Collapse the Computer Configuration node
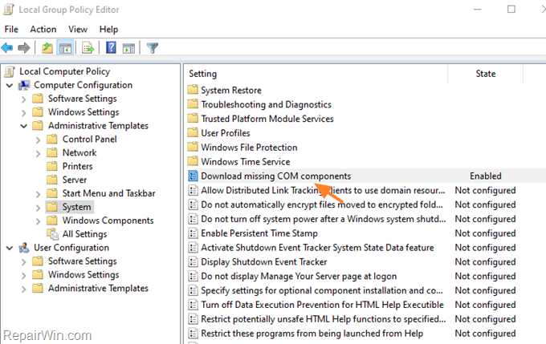 [10, 85]
